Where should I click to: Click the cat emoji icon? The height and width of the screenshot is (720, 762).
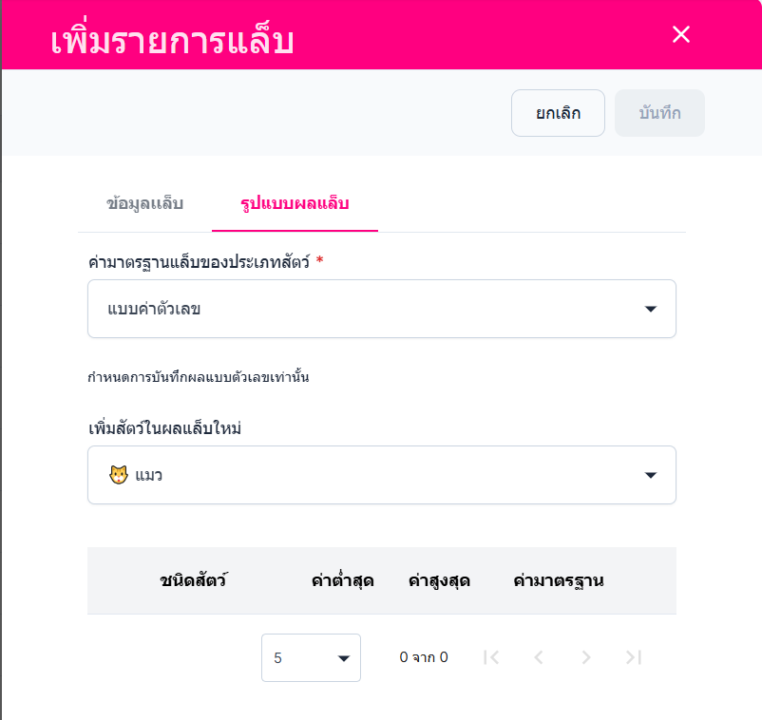click(x=119, y=475)
